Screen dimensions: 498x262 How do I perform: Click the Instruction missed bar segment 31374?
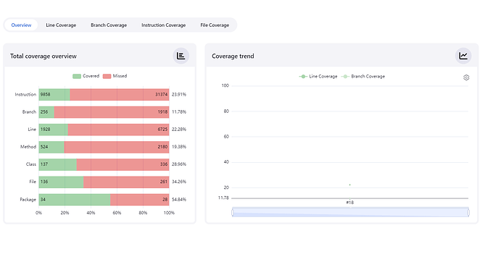(120, 95)
